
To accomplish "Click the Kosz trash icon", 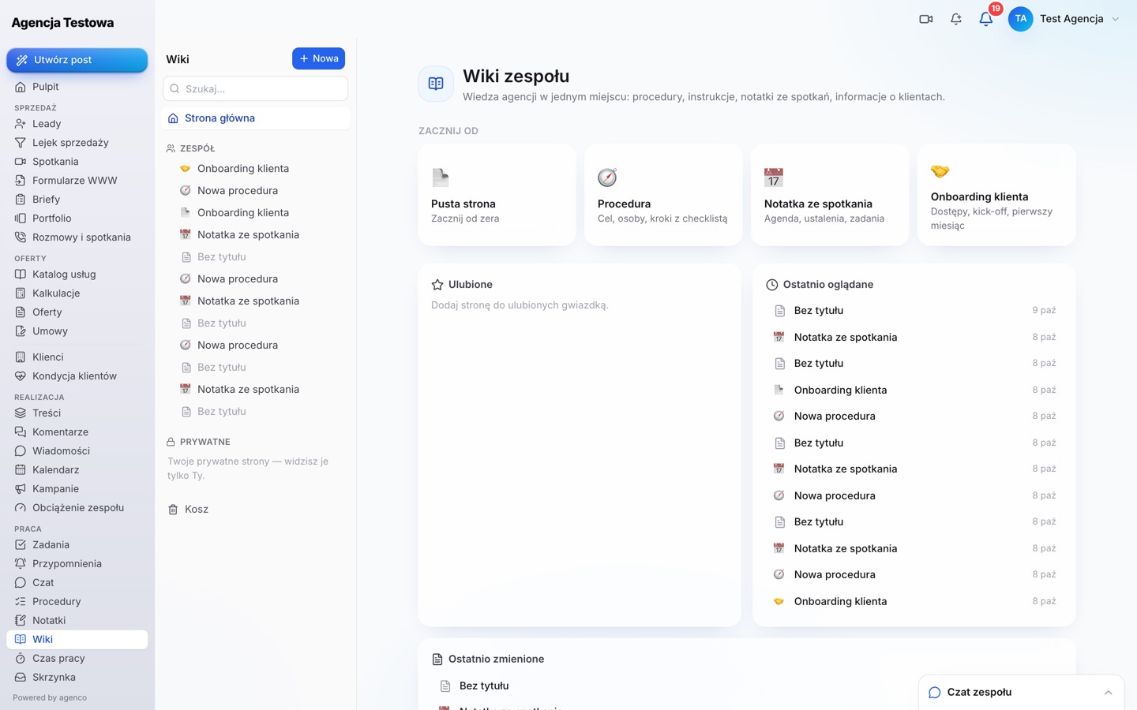I will tap(173, 510).
